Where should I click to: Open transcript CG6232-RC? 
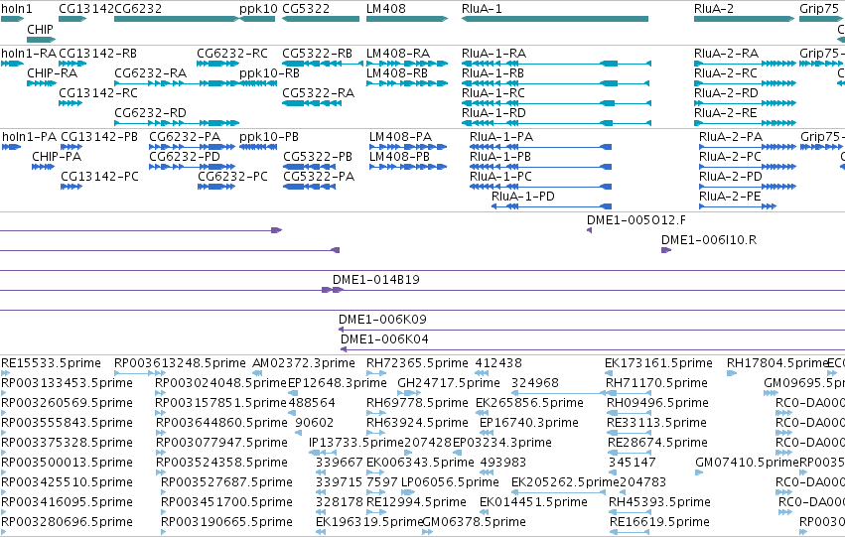tap(232, 54)
